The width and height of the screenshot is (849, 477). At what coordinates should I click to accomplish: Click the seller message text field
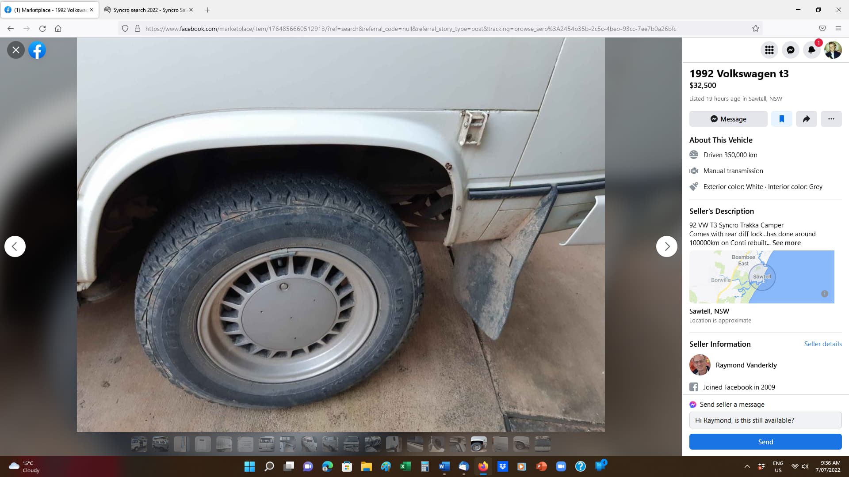pyautogui.click(x=765, y=420)
